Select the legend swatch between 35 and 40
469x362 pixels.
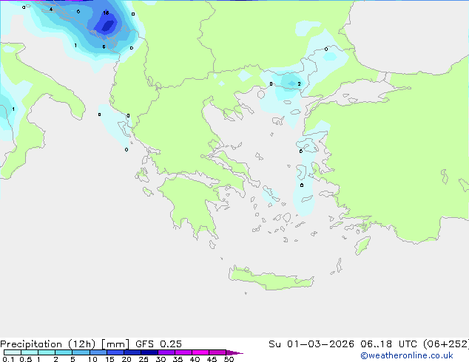click(183, 352)
